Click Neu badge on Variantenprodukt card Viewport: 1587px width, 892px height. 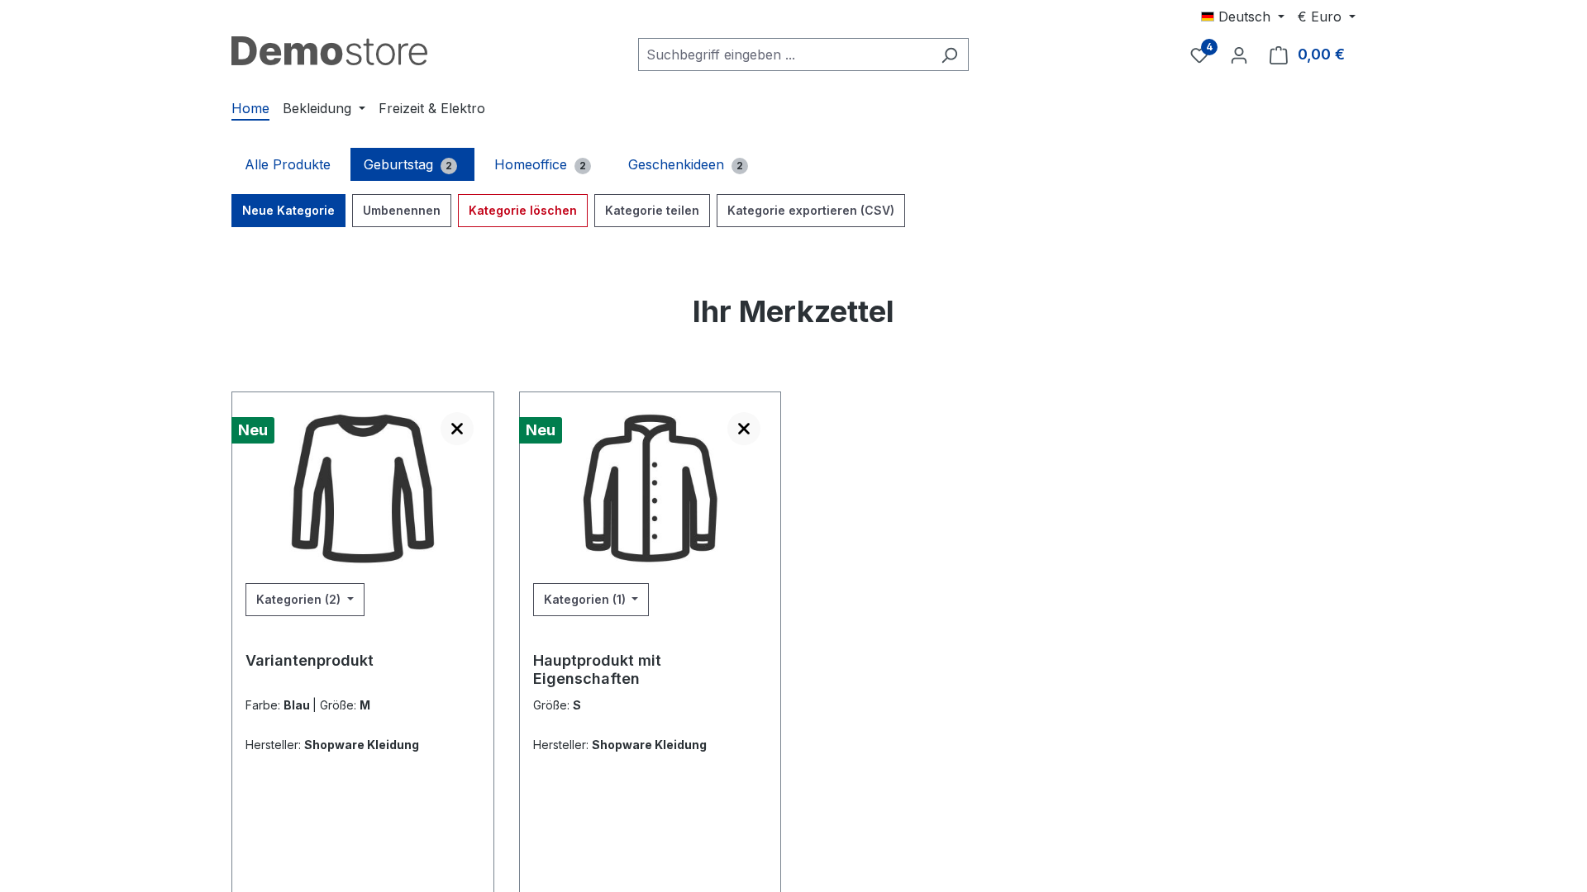tap(253, 430)
